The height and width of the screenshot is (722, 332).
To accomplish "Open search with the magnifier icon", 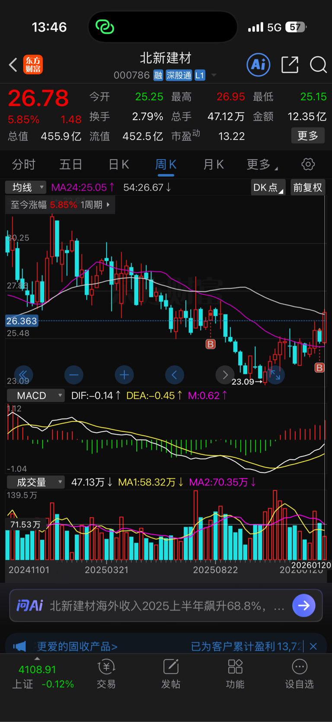I will point(318,65).
